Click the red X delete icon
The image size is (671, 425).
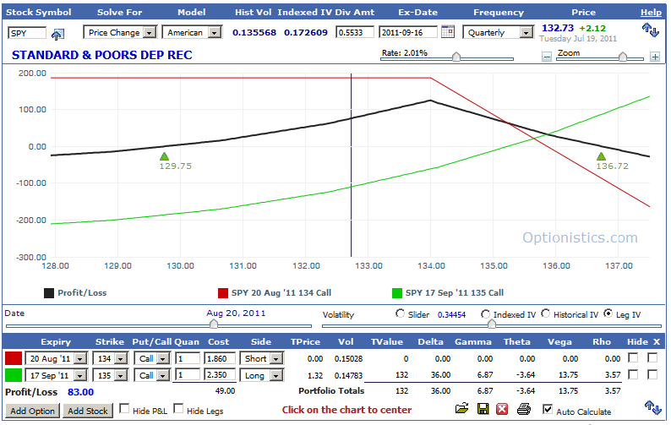pos(502,409)
